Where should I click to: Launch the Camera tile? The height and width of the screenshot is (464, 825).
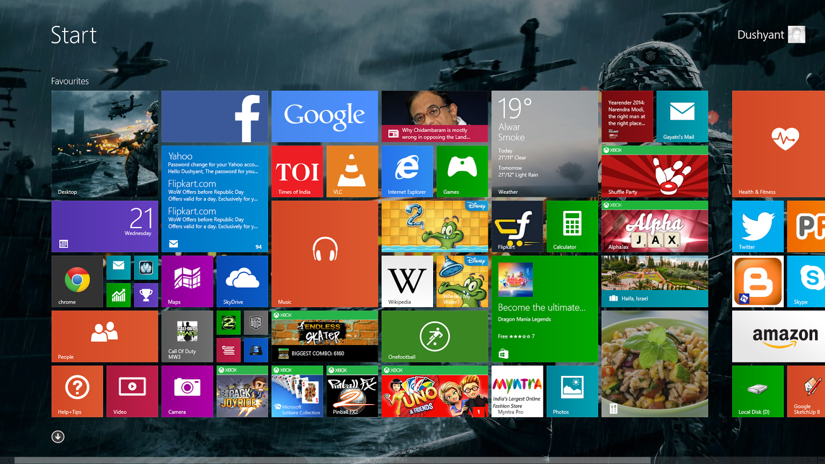(187, 391)
